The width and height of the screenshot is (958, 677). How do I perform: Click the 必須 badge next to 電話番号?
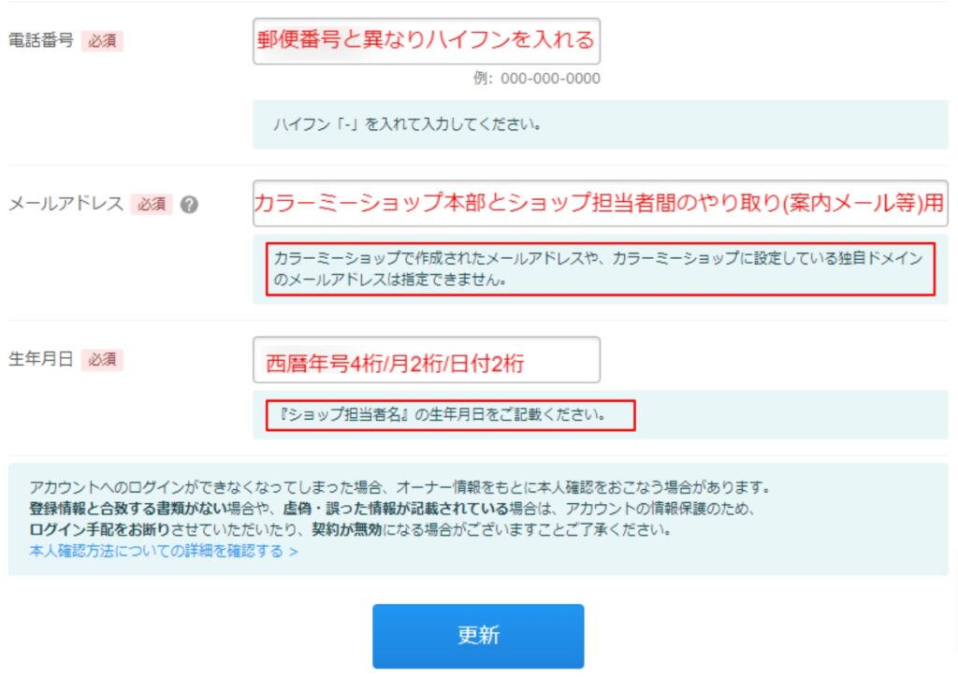pos(102,41)
